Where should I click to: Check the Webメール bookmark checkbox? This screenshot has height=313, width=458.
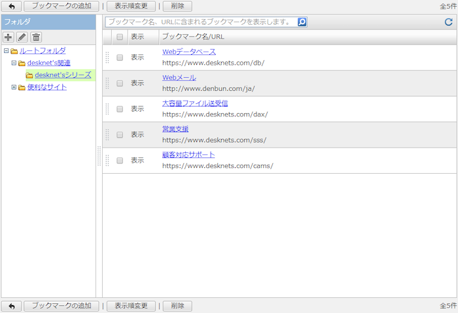coord(120,83)
